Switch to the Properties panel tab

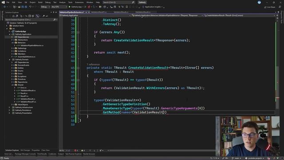(35, 150)
